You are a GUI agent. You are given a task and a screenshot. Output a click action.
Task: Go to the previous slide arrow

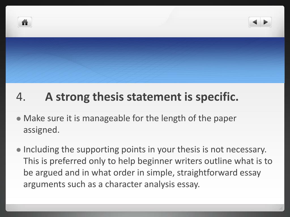pos(255,22)
